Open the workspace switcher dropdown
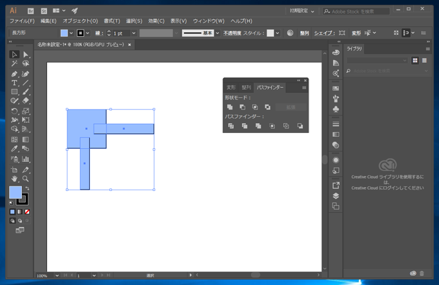The image size is (439, 285). 302,11
